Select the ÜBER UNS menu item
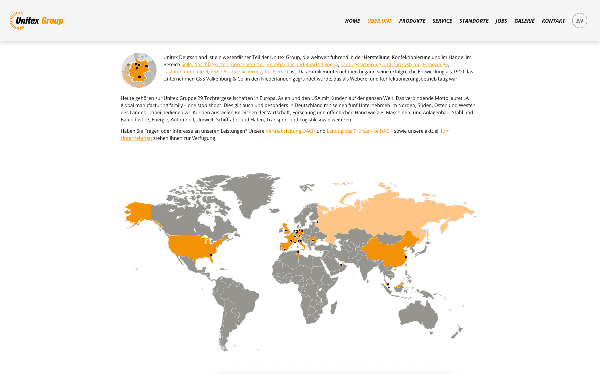This screenshot has width=600, height=374. pos(379,21)
